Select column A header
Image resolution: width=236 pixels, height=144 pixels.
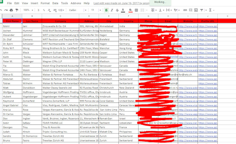12,16
